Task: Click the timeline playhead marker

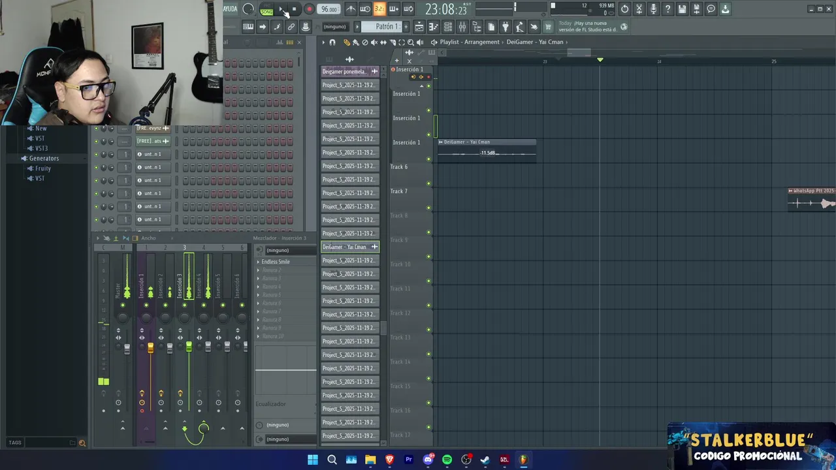Action: pos(600,60)
